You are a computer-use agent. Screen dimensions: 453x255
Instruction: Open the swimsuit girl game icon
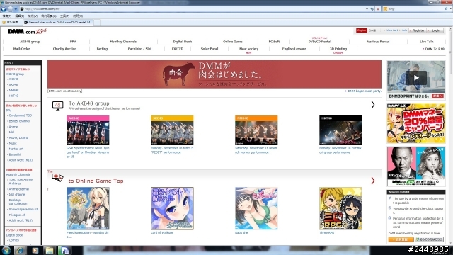(256, 208)
